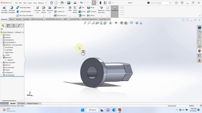This screenshot has width=202, height=113.
Task: Open the Design Library task pane tab
Action: (x=199, y=37)
